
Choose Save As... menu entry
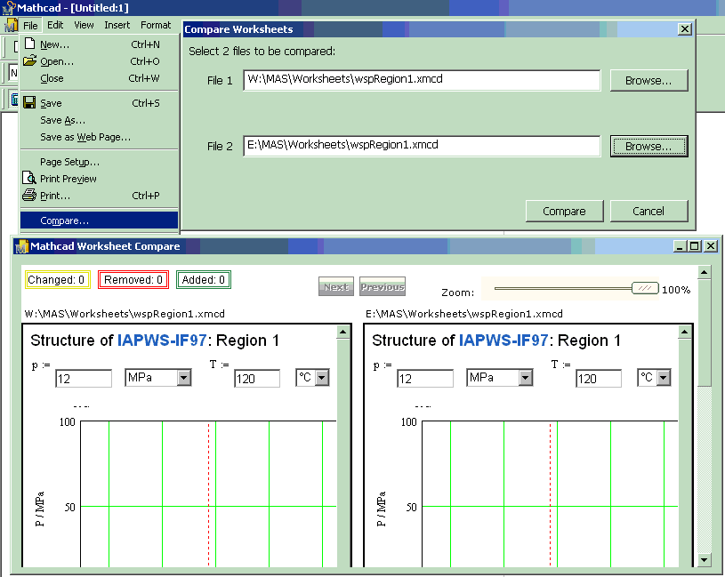99,120
